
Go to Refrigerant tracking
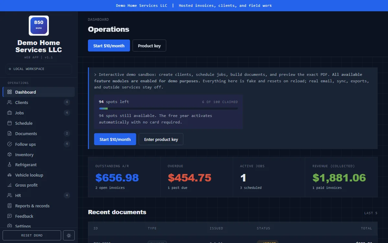click(x=39, y=165)
